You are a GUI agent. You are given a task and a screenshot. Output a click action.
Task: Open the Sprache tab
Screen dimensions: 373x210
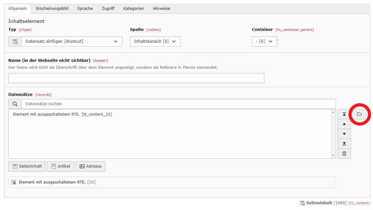pyautogui.click(x=85, y=9)
